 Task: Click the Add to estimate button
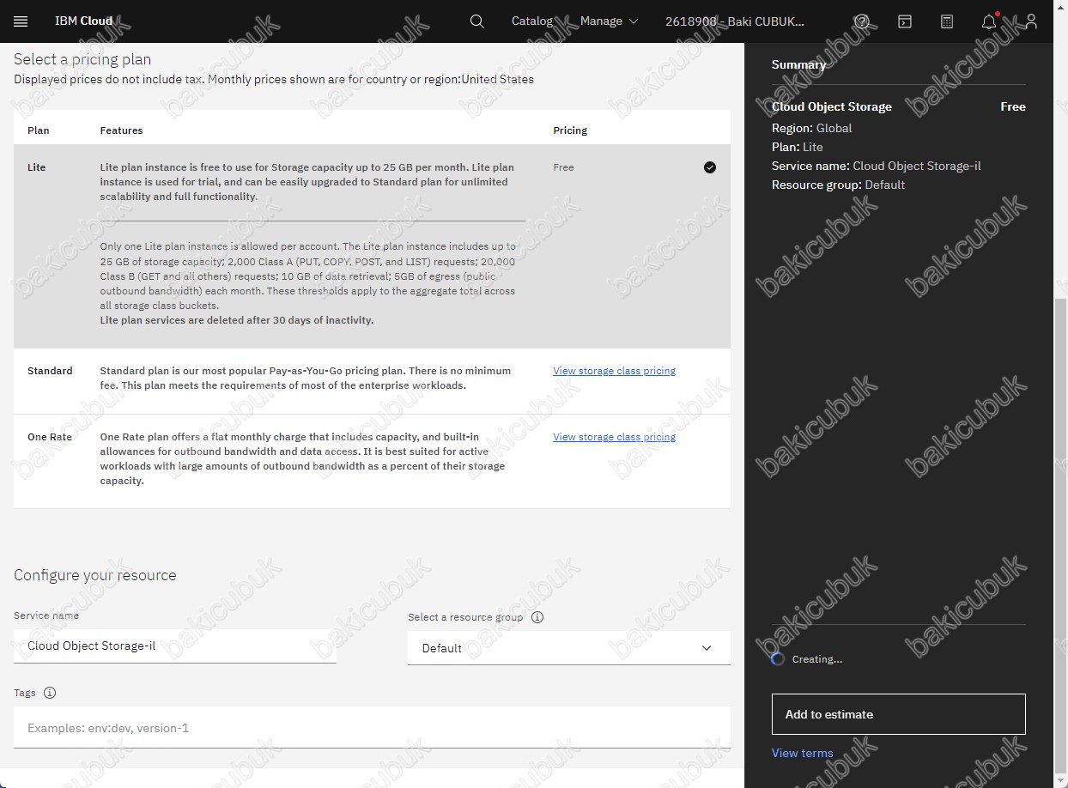898,714
